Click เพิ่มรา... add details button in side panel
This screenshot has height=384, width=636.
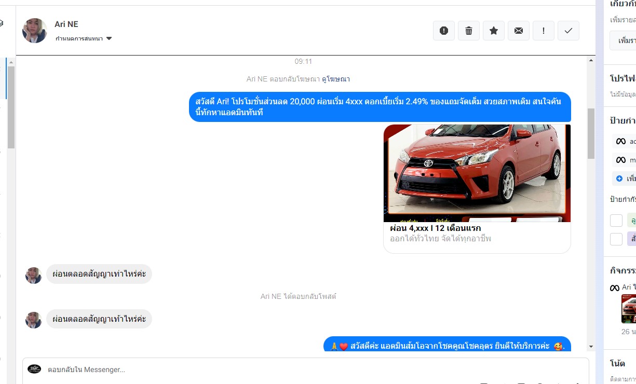pyautogui.click(x=623, y=40)
